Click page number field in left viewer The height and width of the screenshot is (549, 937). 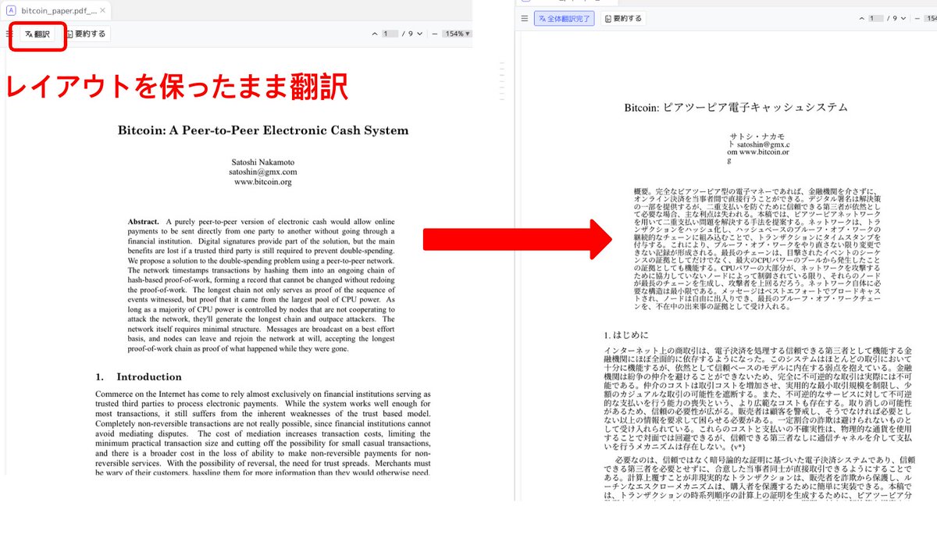pos(390,34)
